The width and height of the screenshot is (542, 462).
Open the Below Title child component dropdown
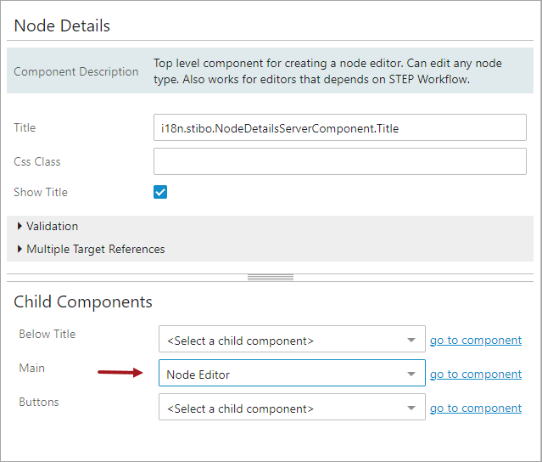point(291,341)
